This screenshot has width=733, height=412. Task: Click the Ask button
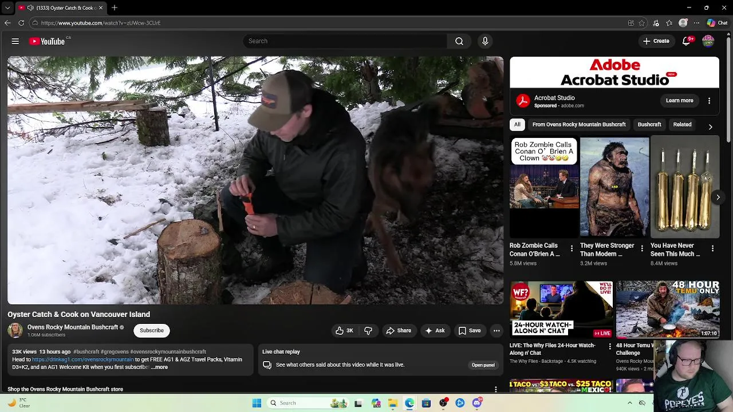click(x=434, y=330)
